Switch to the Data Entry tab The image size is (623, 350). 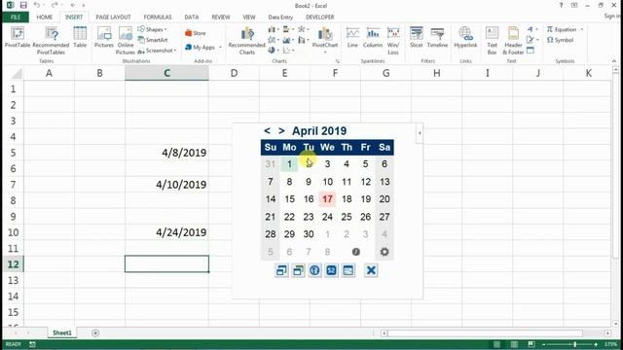pyautogui.click(x=280, y=17)
